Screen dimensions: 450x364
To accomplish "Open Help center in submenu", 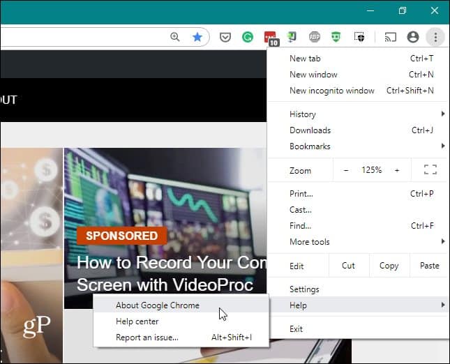I will [x=181, y=321].
